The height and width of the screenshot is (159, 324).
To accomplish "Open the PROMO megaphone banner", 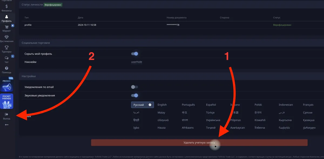I will pos(6,85).
